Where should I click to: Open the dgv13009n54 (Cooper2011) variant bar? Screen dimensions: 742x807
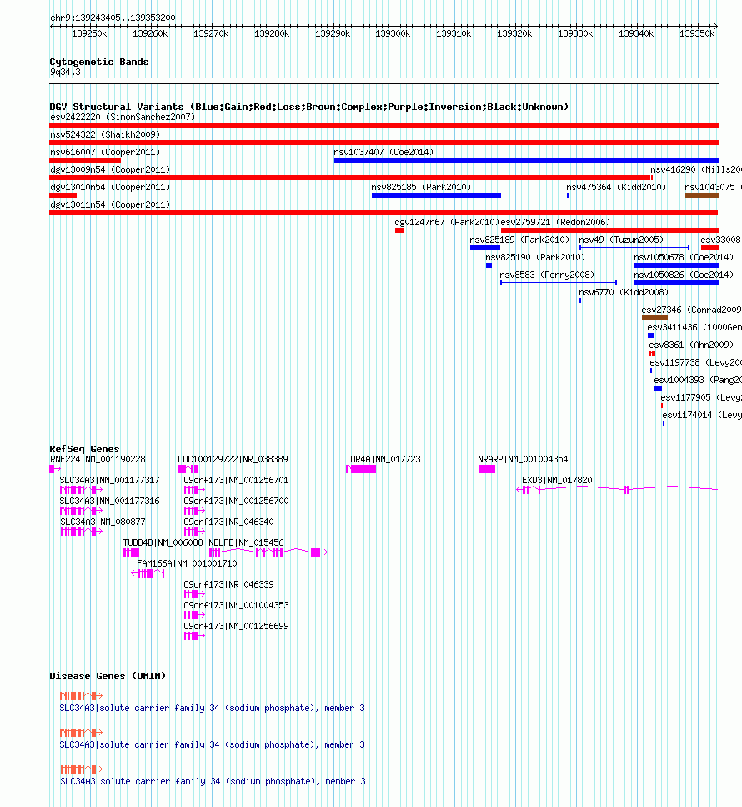(x=351, y=178)
